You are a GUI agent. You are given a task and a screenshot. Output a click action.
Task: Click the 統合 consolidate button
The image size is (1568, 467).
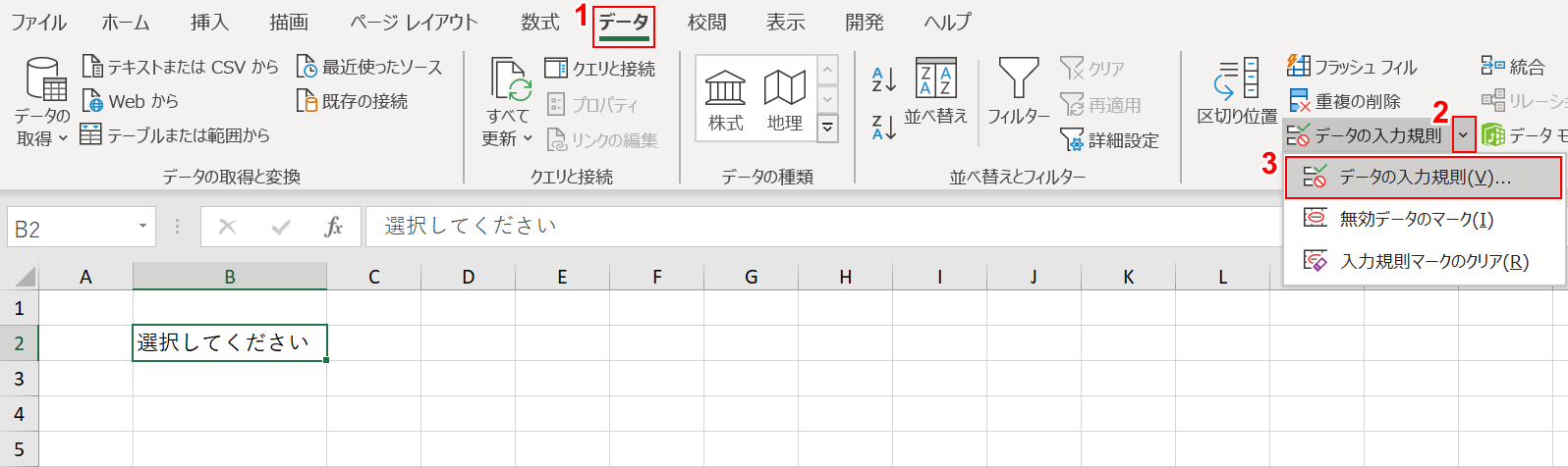click(x=1513, y=67)
